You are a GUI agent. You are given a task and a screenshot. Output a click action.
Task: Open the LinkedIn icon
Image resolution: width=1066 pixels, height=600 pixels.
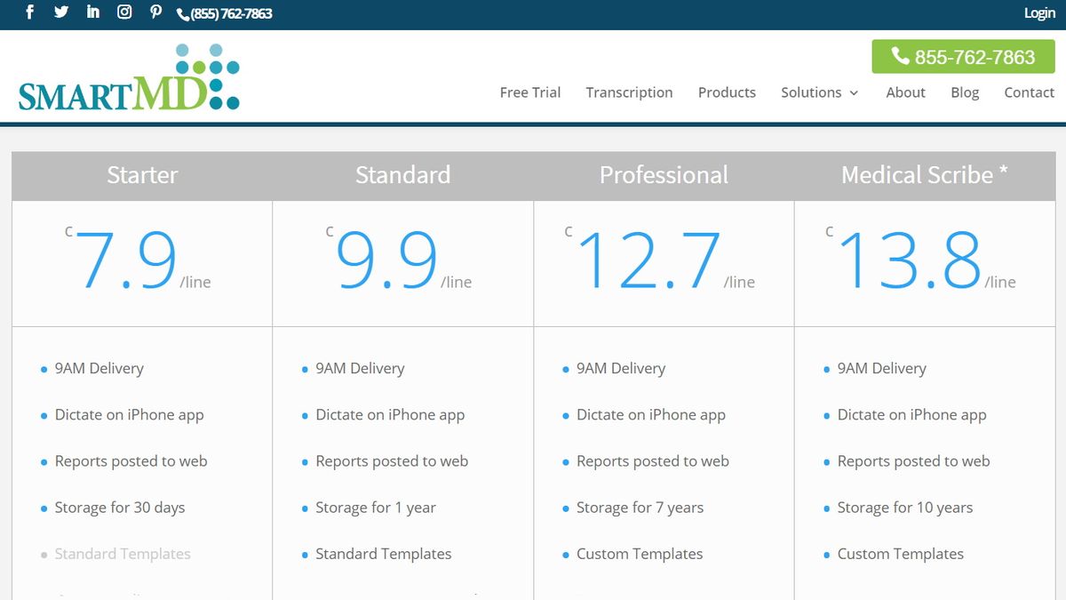point(92,12)
